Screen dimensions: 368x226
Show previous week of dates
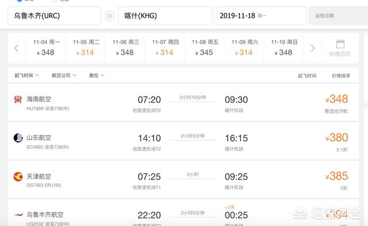[x=17, y=48]
